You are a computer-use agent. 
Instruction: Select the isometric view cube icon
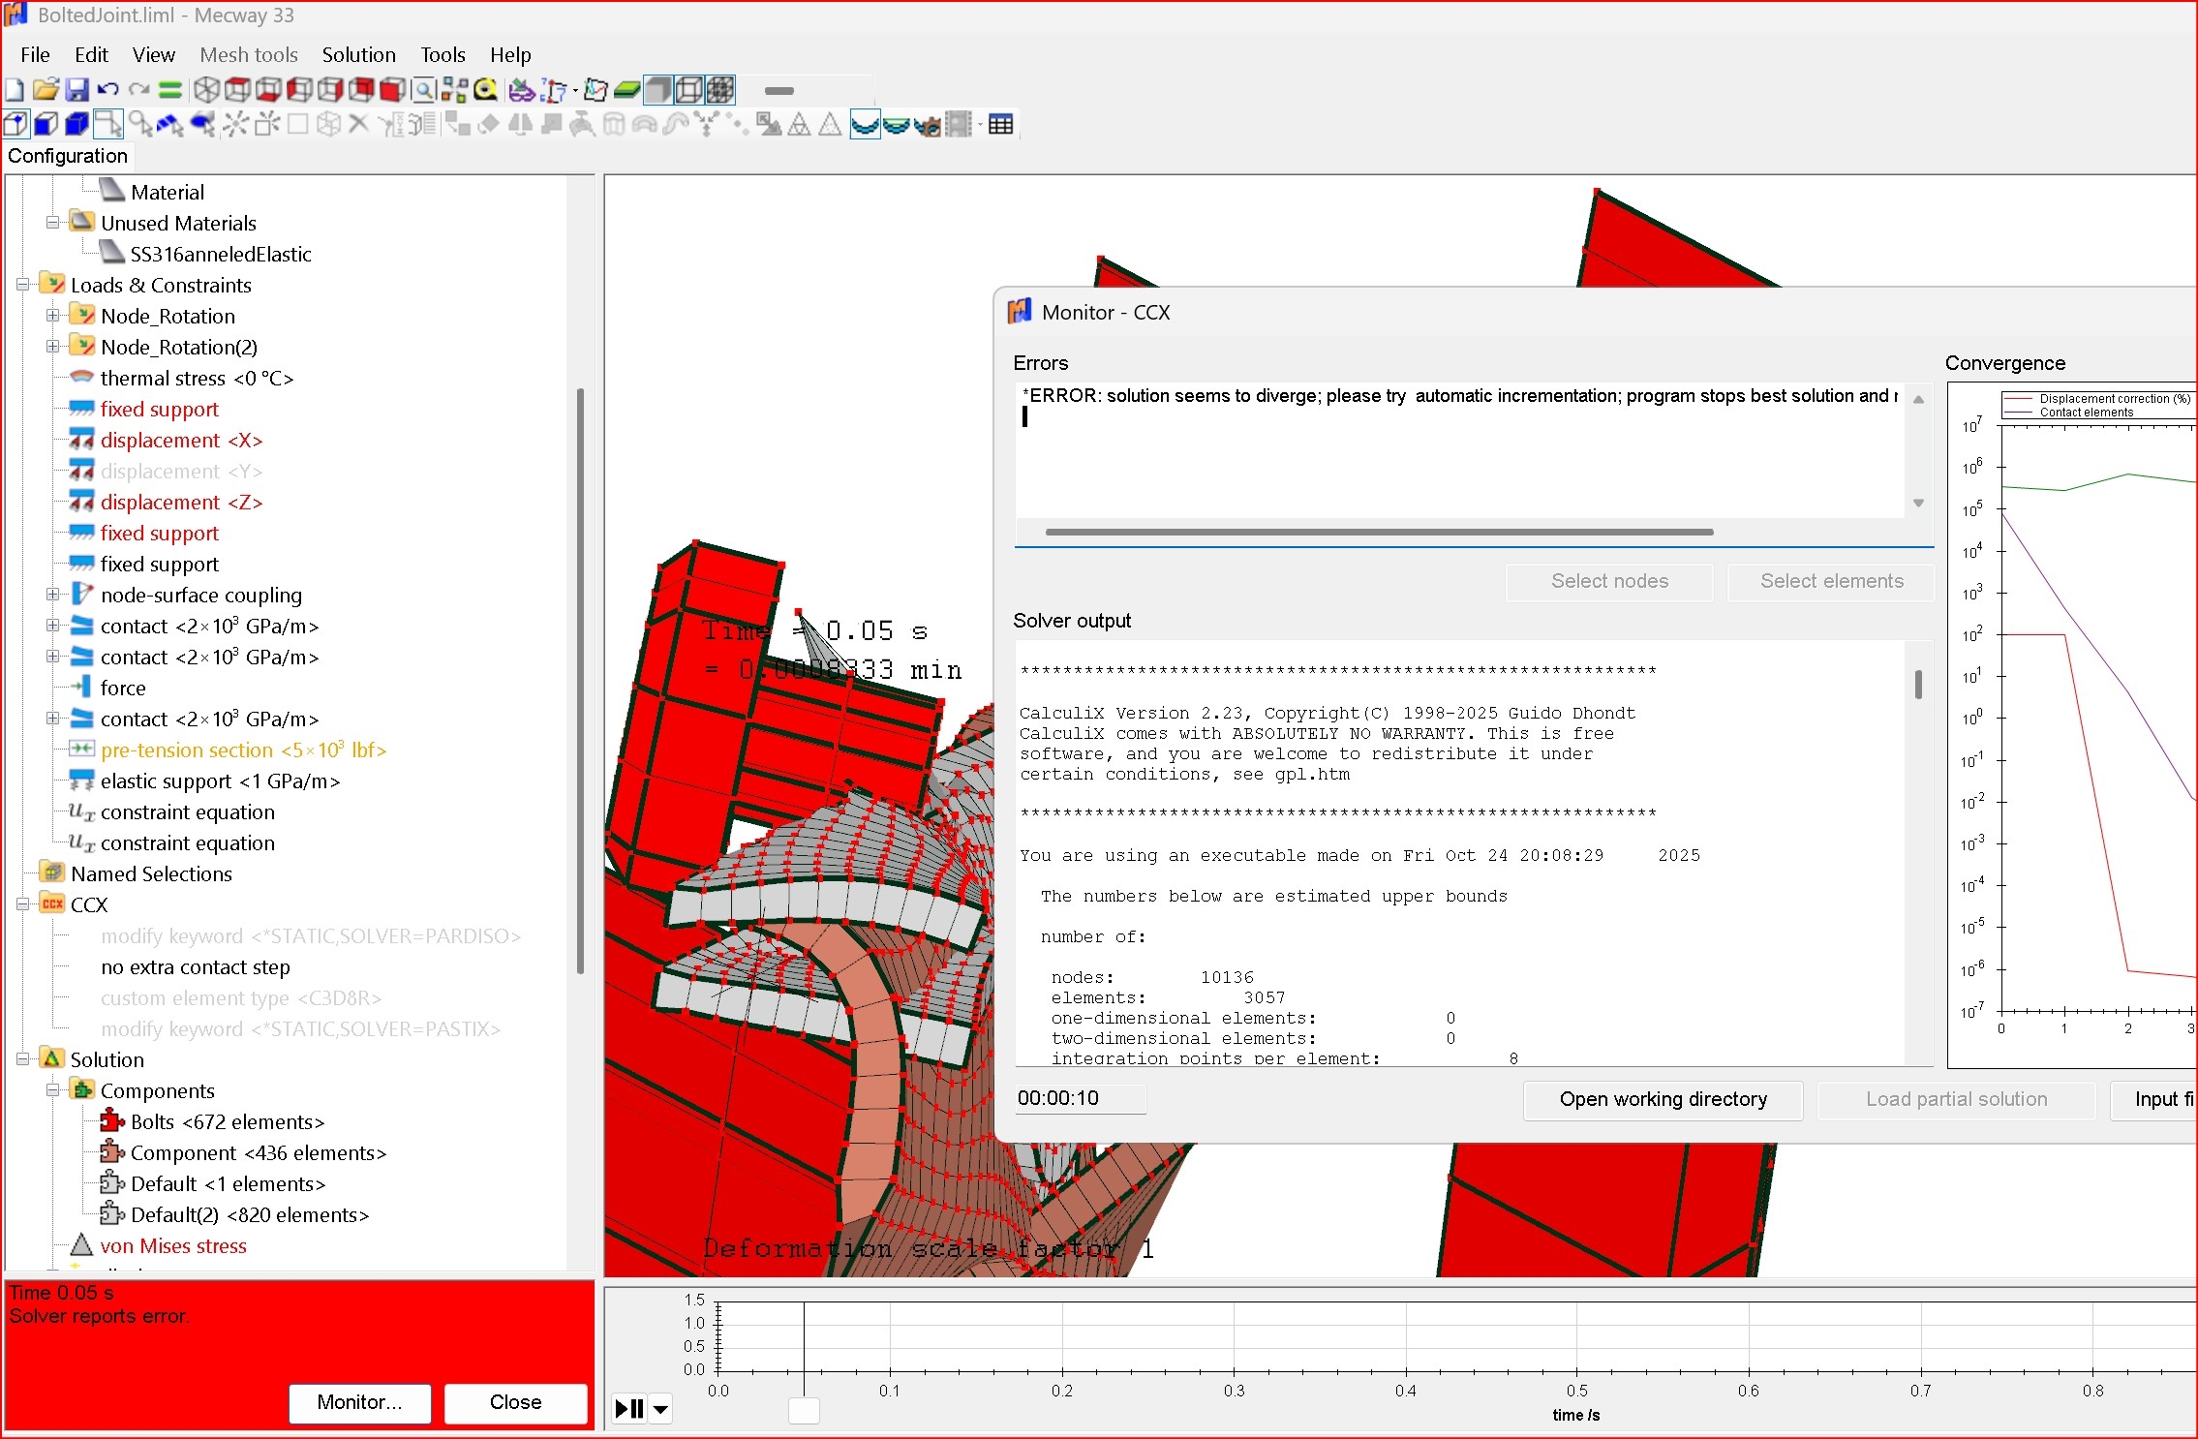point(205,90)
